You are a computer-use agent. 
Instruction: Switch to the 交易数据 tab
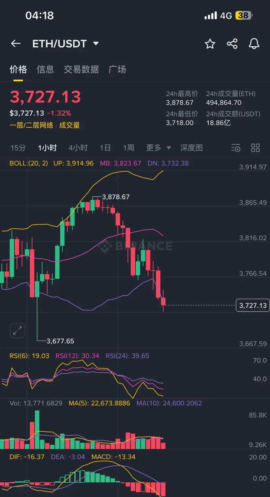[x=81, y=69]
